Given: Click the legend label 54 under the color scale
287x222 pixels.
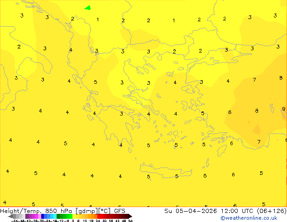Looking at the screenshot, I should point(130,221).
